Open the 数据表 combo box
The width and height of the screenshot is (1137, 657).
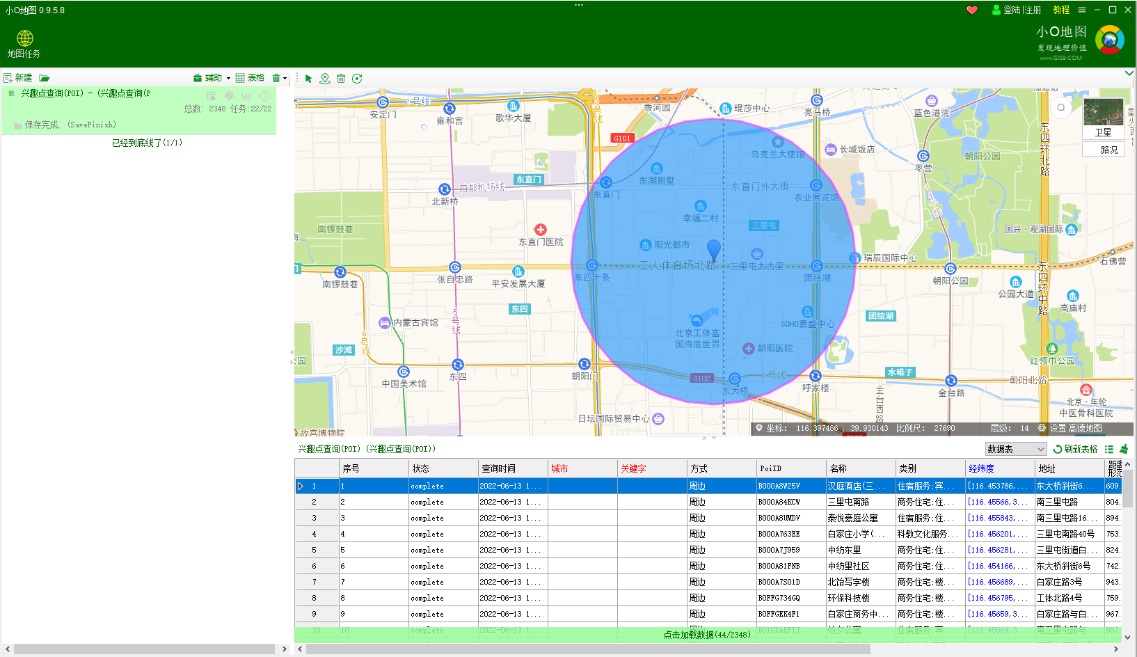click(x=1015, y=450)
